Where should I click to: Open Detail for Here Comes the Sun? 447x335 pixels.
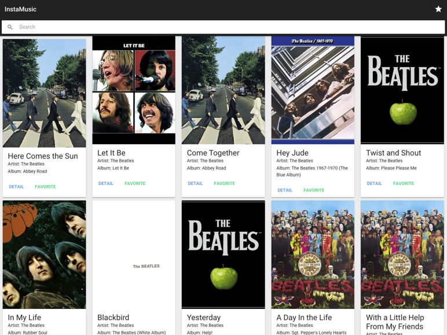[16, 187]
